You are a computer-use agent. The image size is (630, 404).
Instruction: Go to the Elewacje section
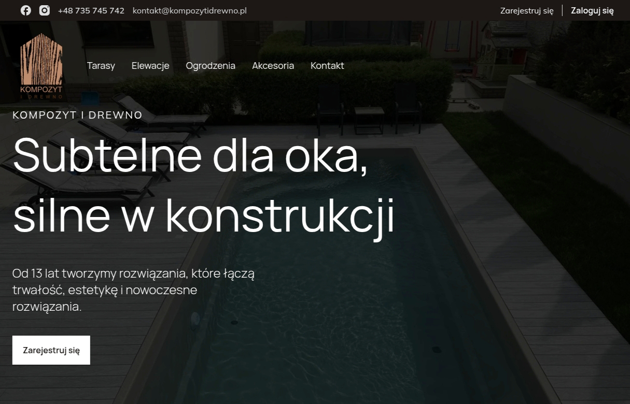(150, 66)
